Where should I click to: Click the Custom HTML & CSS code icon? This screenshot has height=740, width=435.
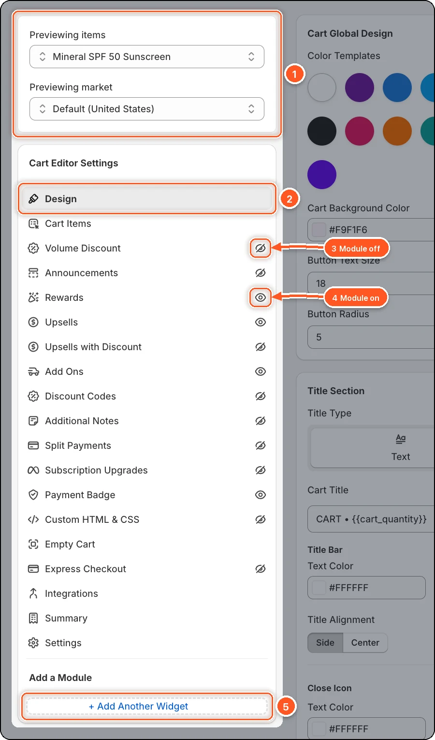click(x=33, y=519)
